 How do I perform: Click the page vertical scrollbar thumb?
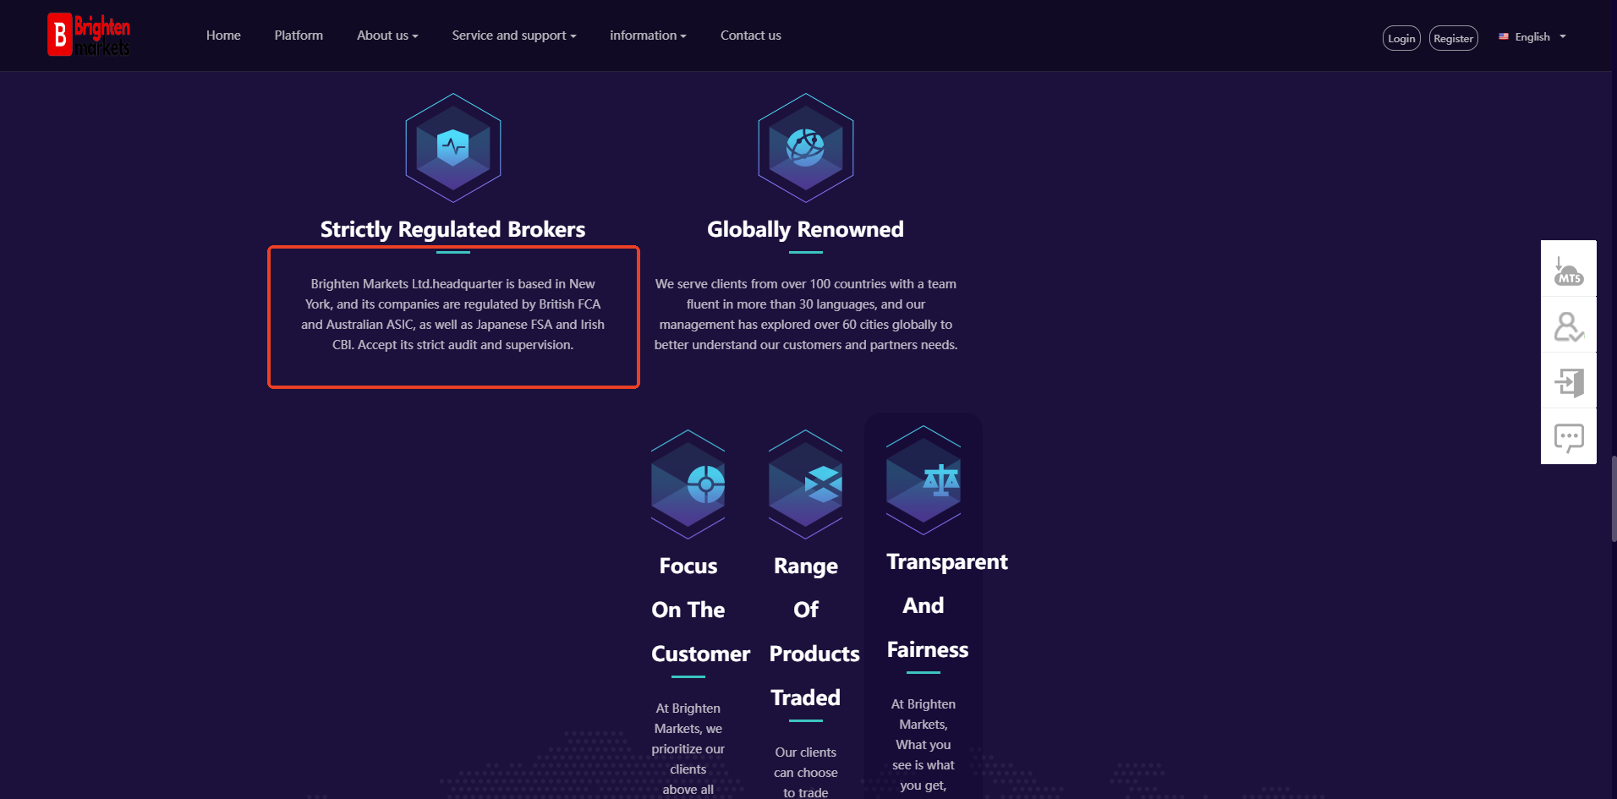point(1614,499)
